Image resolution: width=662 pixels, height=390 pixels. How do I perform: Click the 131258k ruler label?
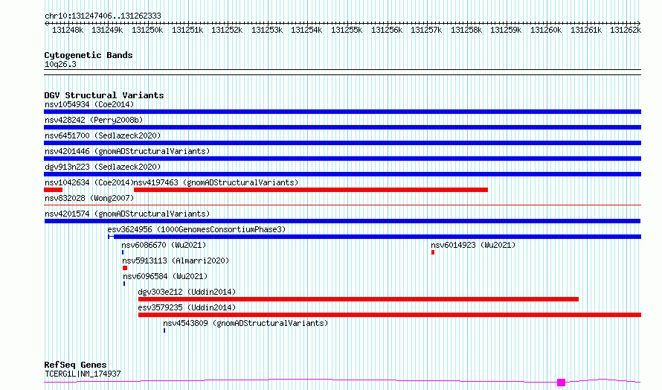click(466, 30)
